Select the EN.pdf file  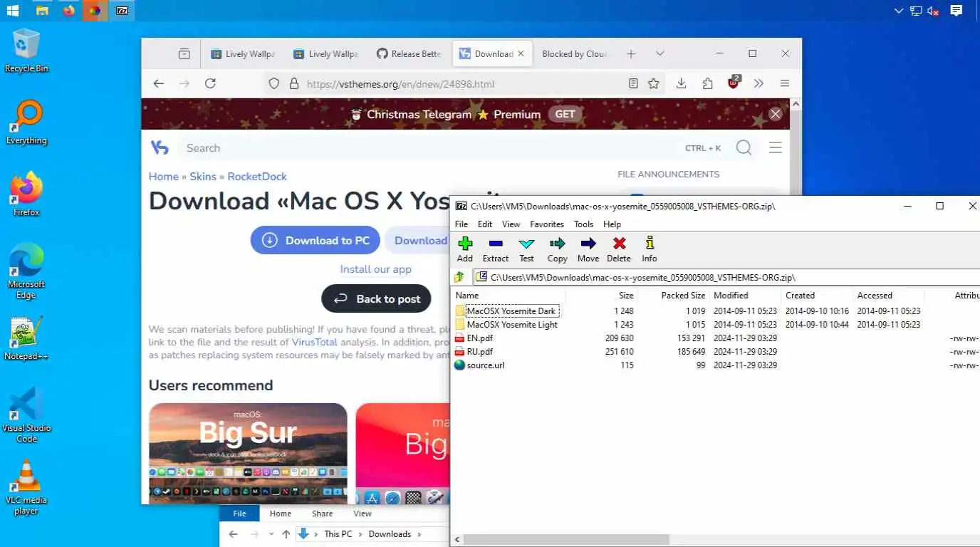coord(479,338)
